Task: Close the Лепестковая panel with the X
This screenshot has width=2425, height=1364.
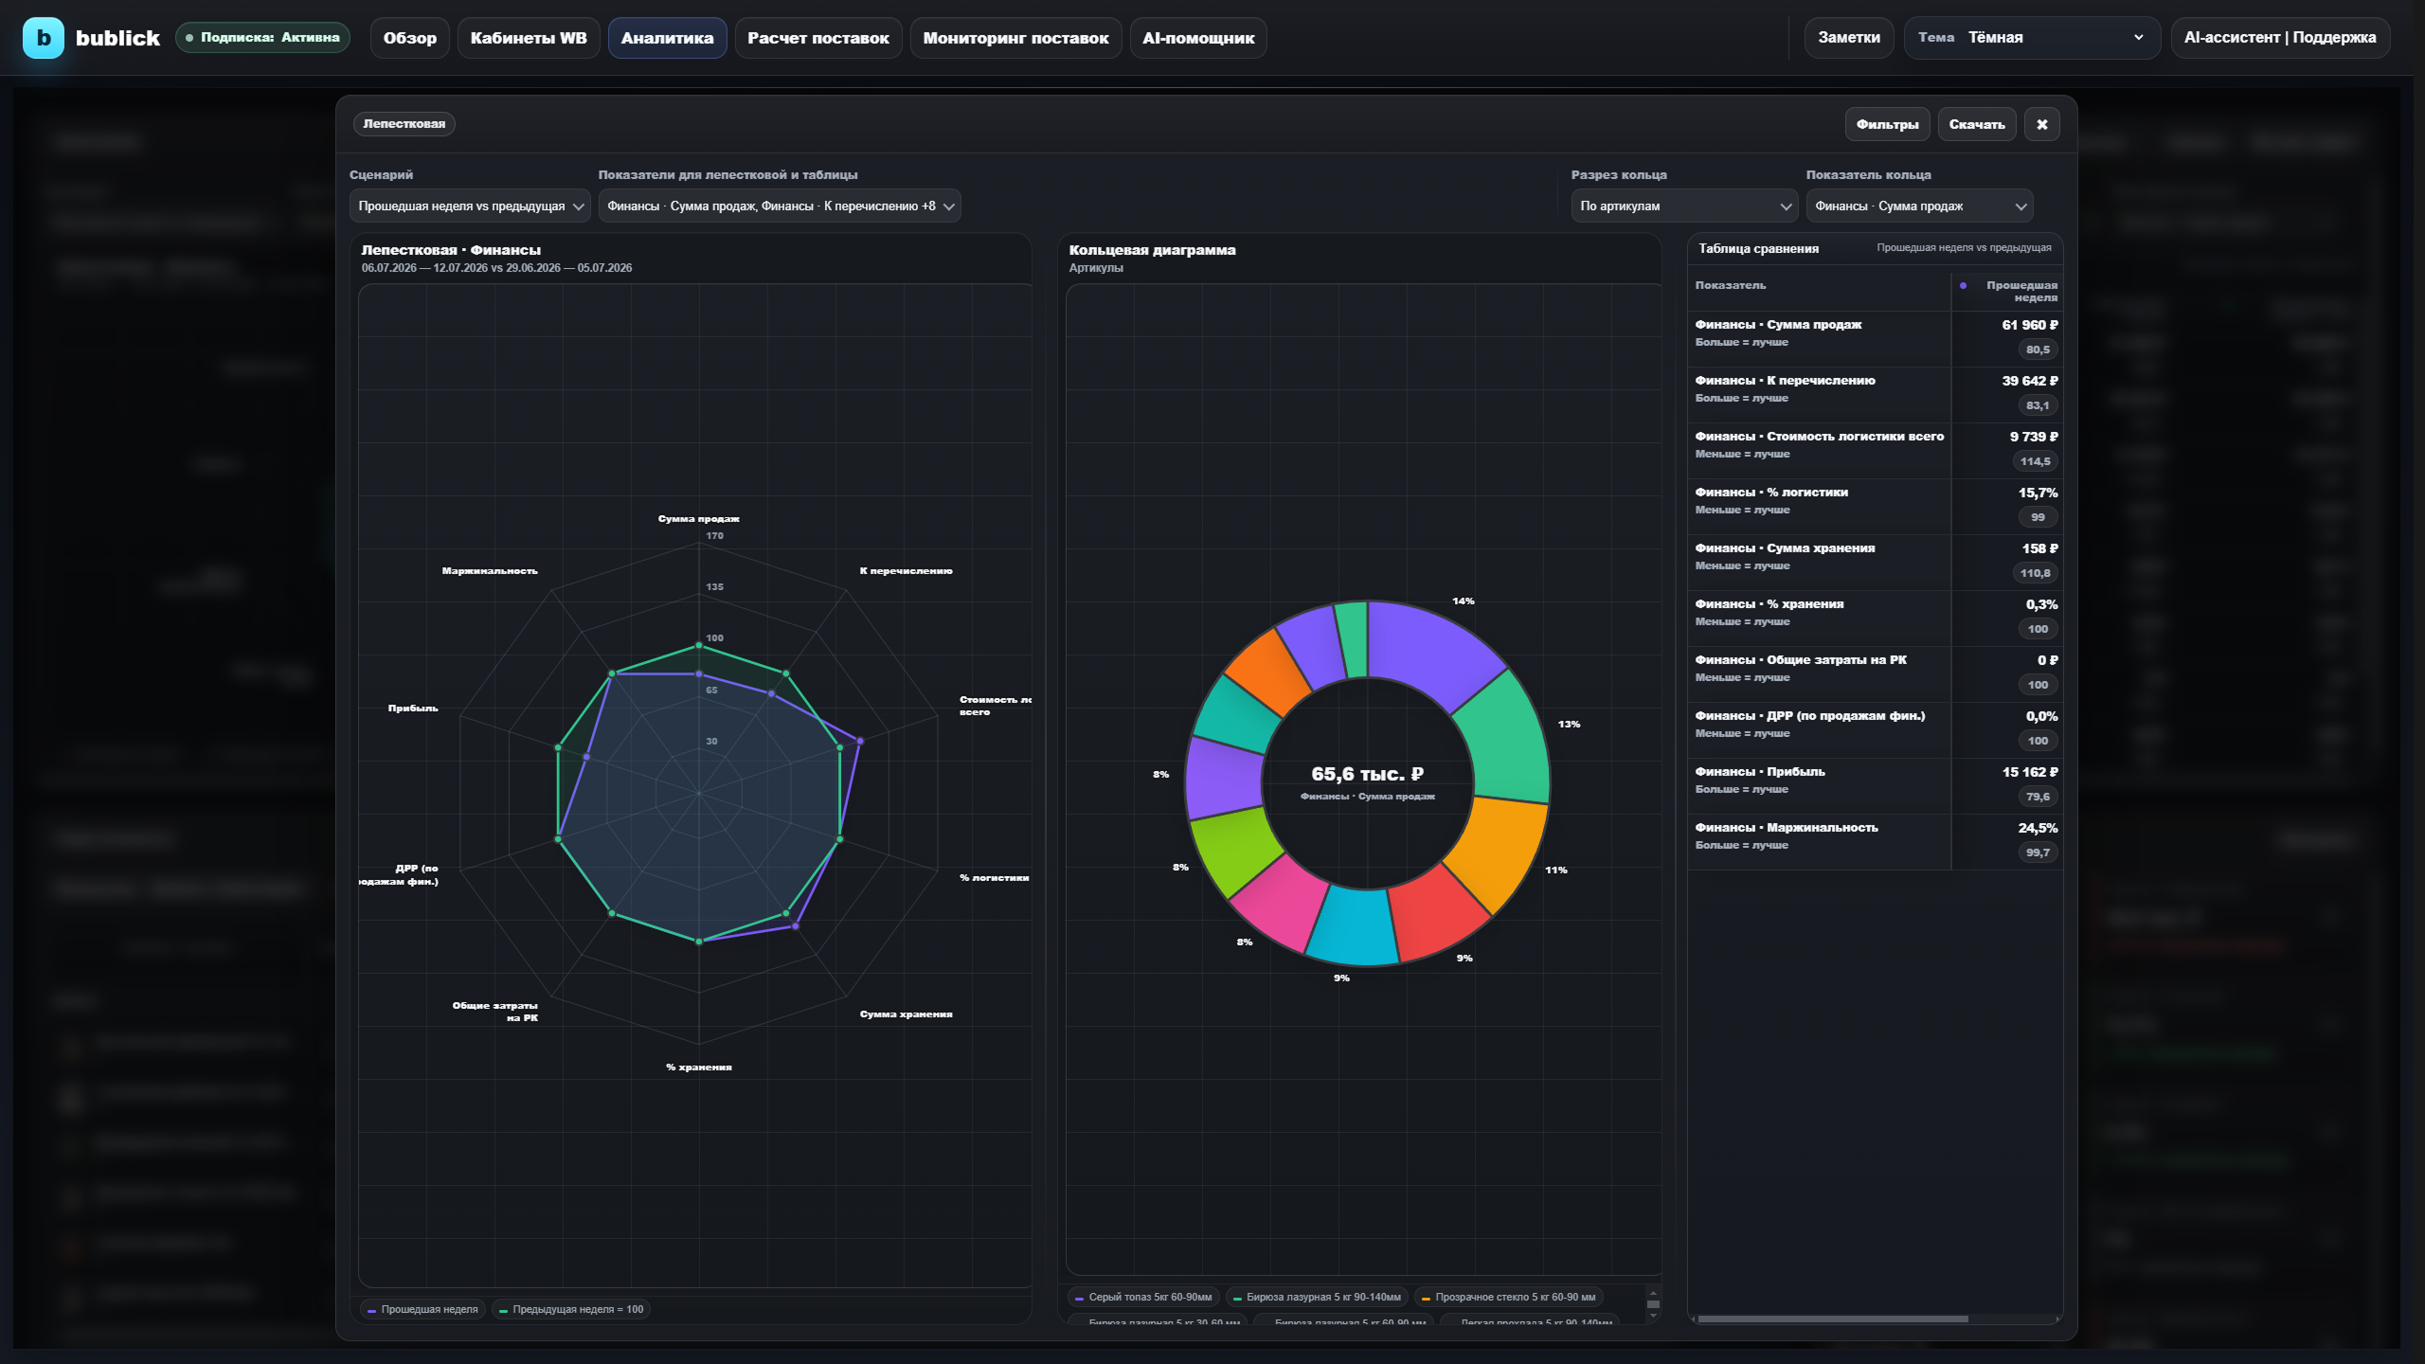Action: coord(2041,124)
